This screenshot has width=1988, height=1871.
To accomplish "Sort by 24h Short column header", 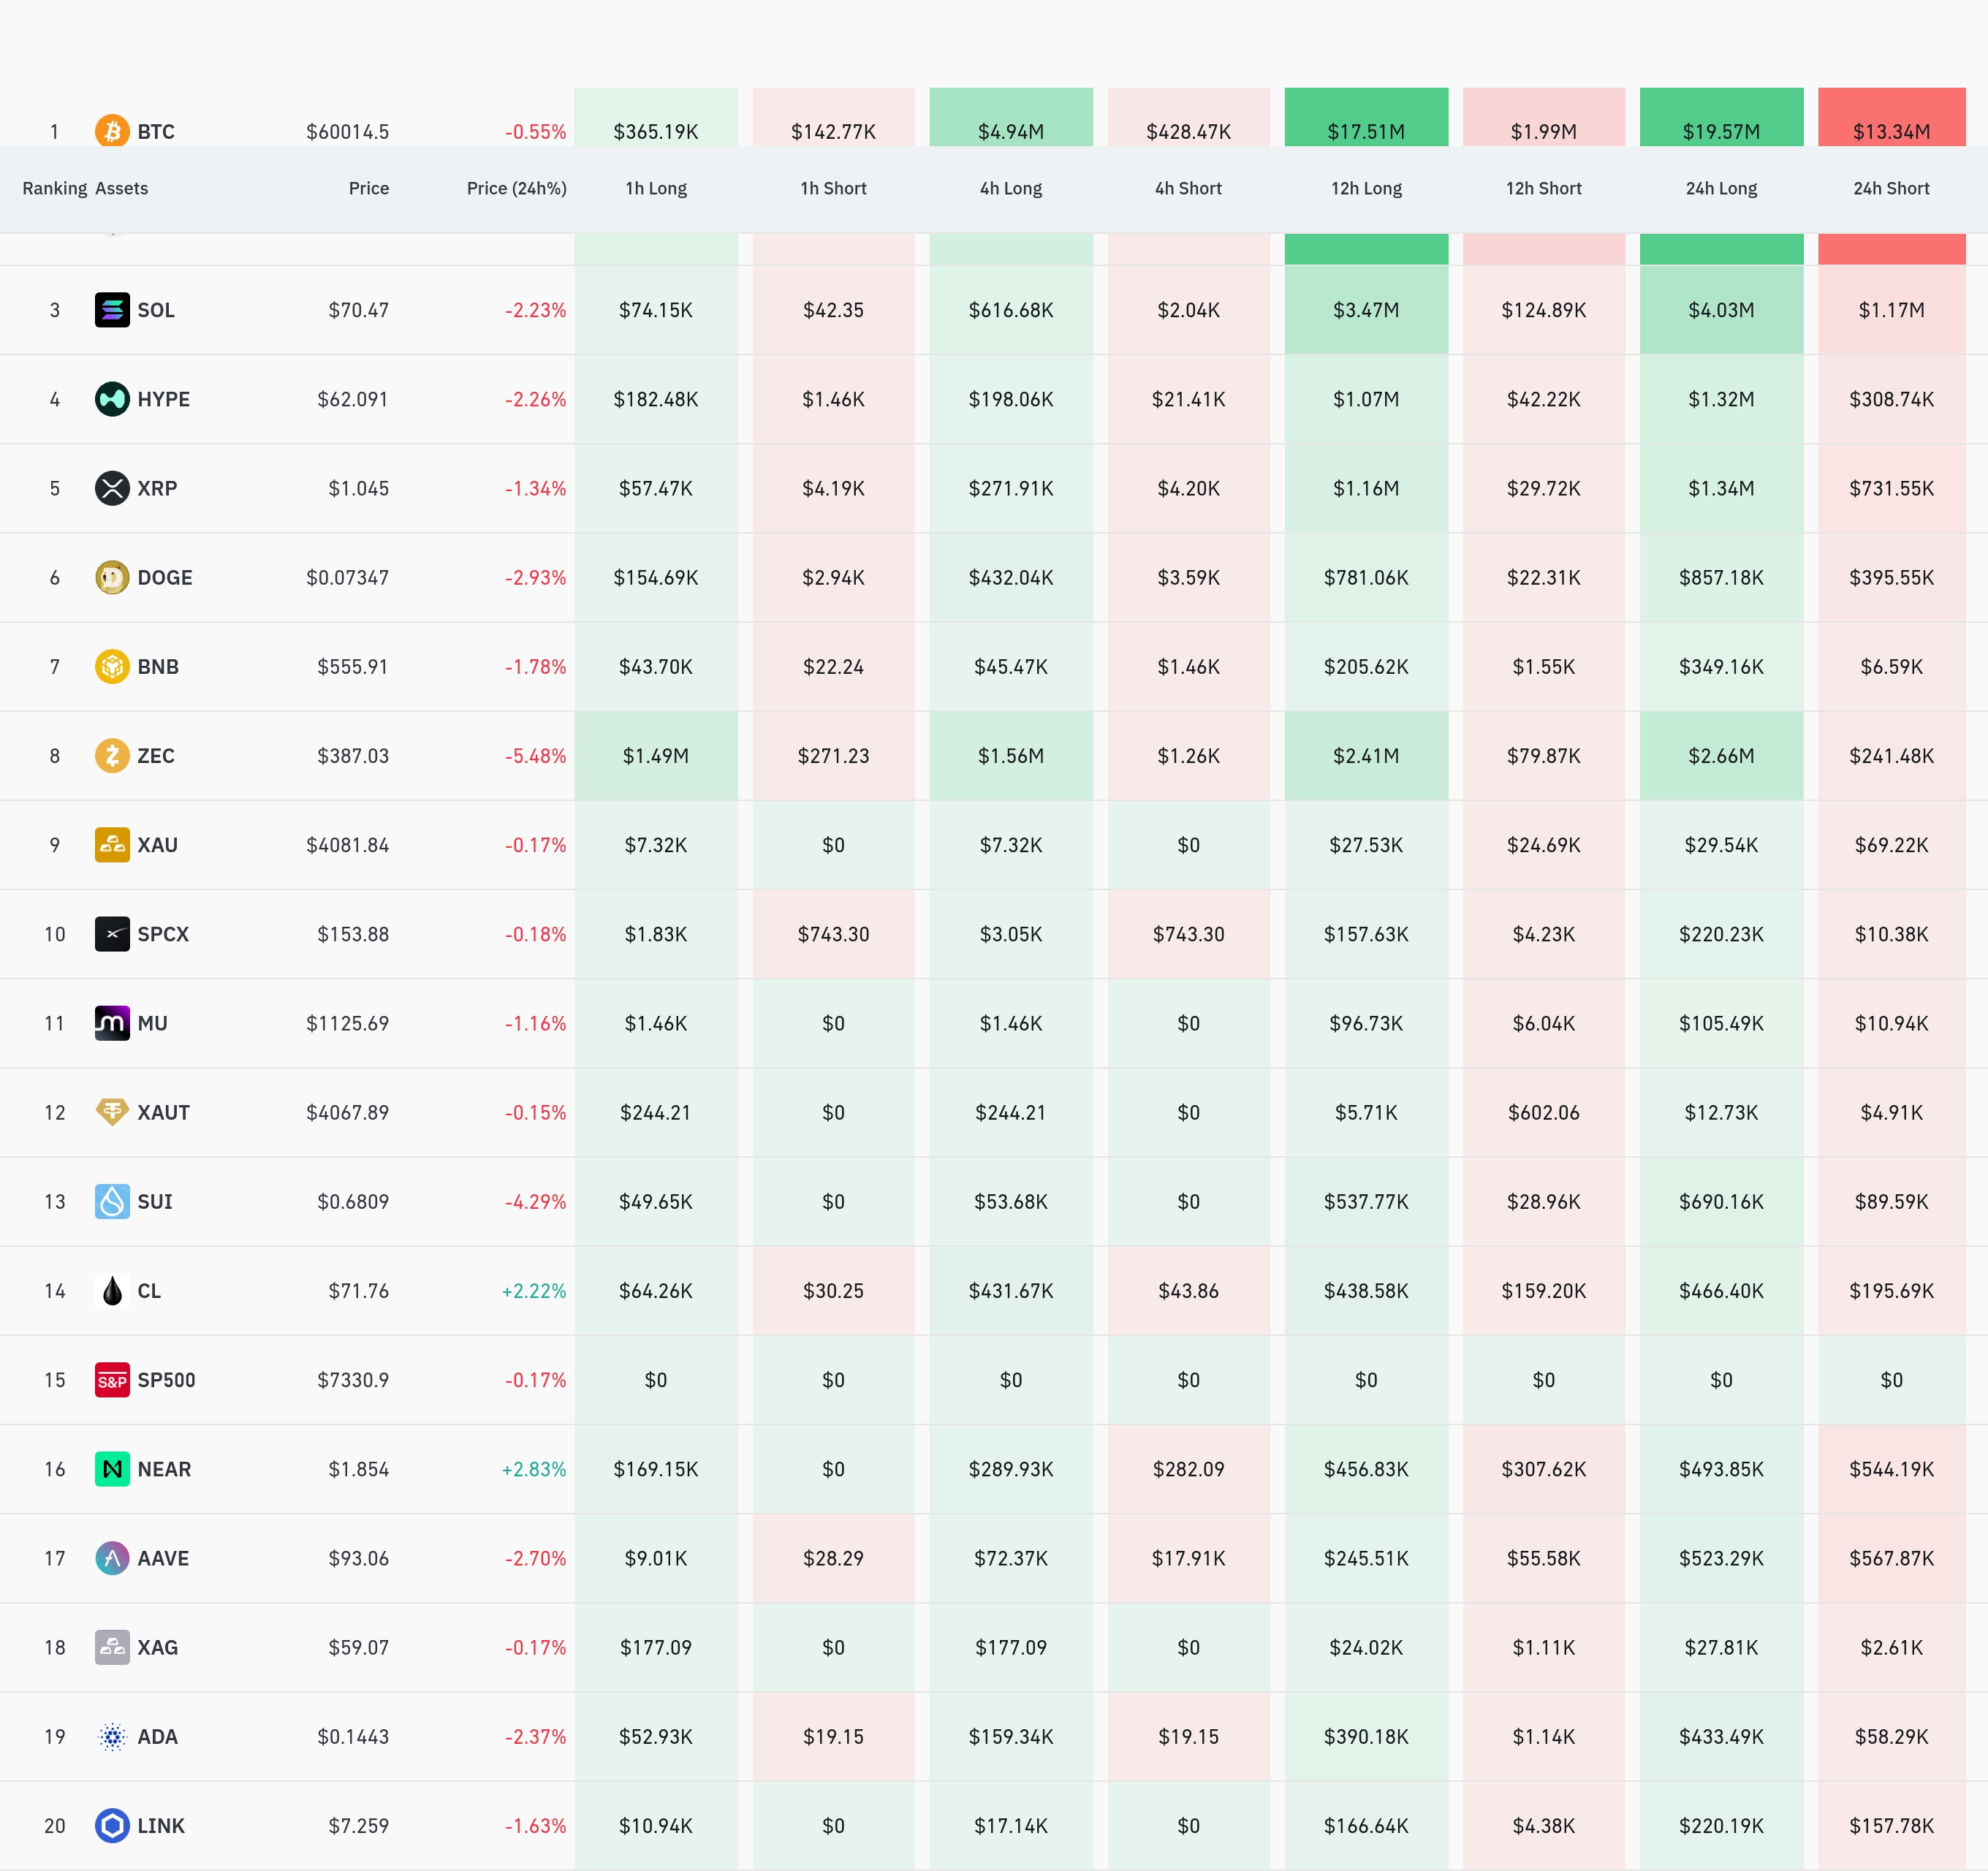I will point(1891,188).
